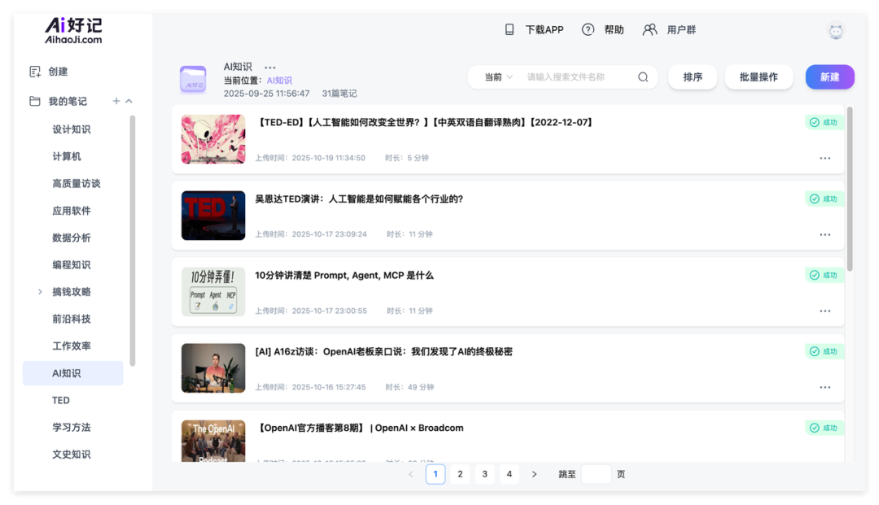Click the 新建 create button
The image size is (879, 505).
(829, 76)
